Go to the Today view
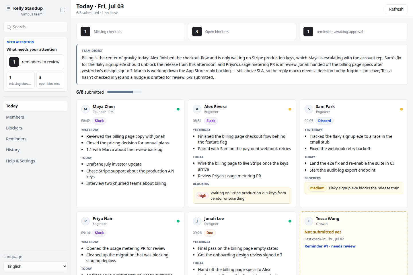413x275 pixels. [x=35, y=106]
